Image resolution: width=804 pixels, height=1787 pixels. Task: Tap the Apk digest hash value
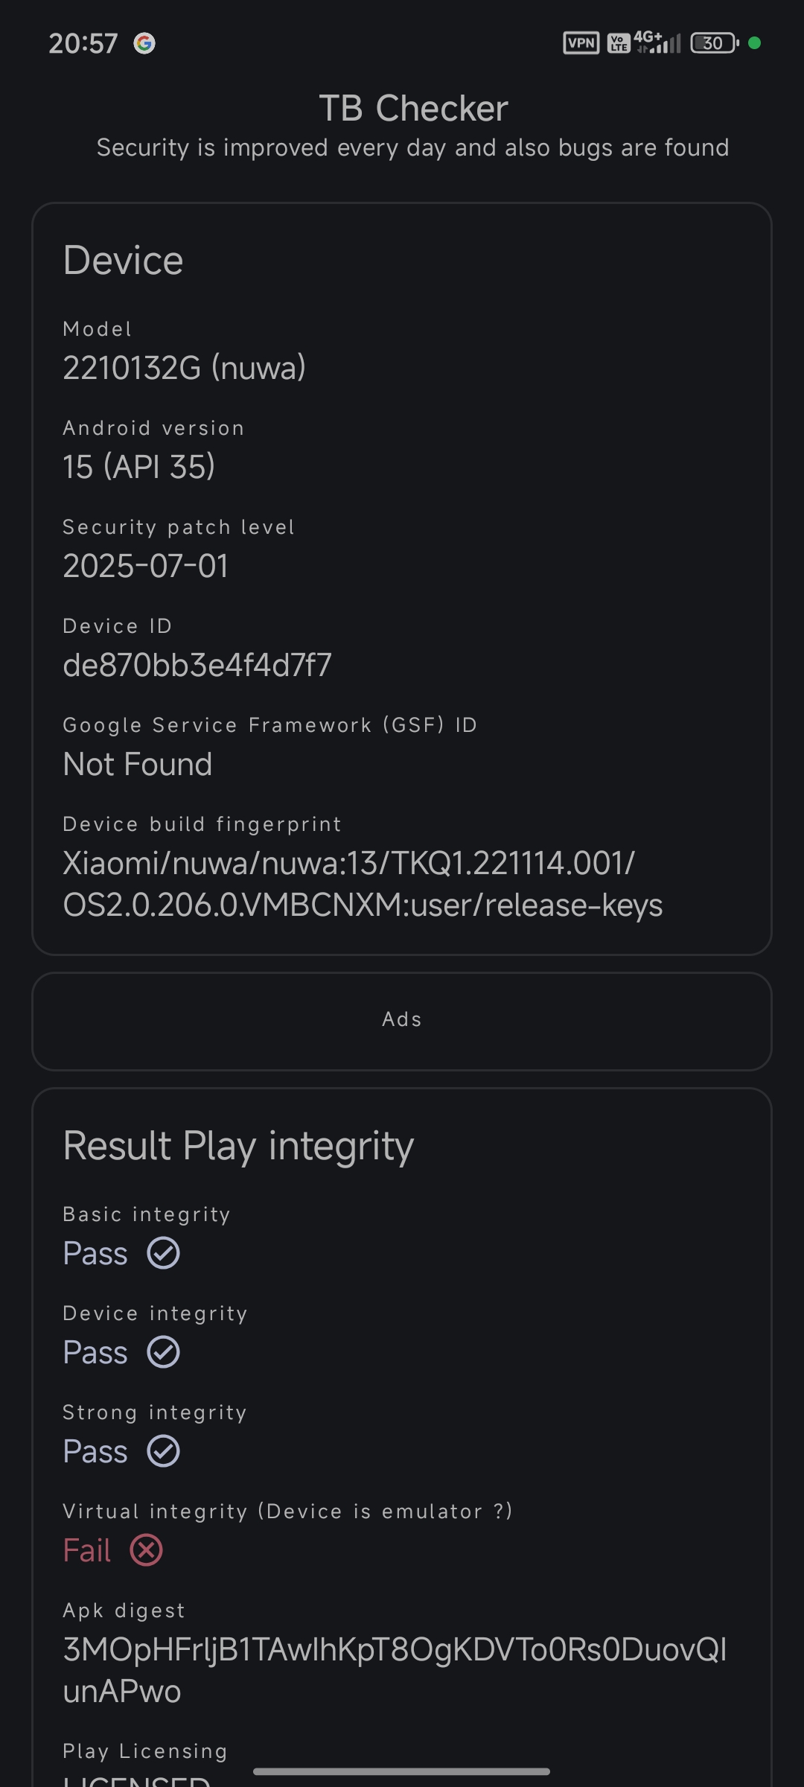pyautogui.click(x=395, y=1670)
